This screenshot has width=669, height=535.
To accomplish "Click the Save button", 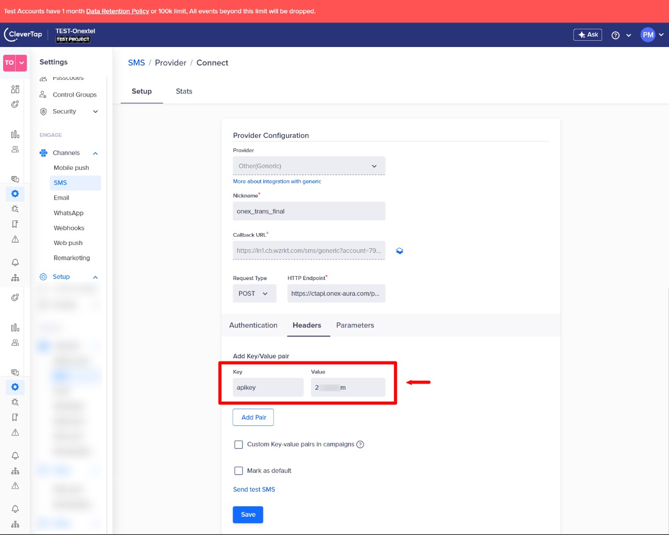I will [248, 515].
